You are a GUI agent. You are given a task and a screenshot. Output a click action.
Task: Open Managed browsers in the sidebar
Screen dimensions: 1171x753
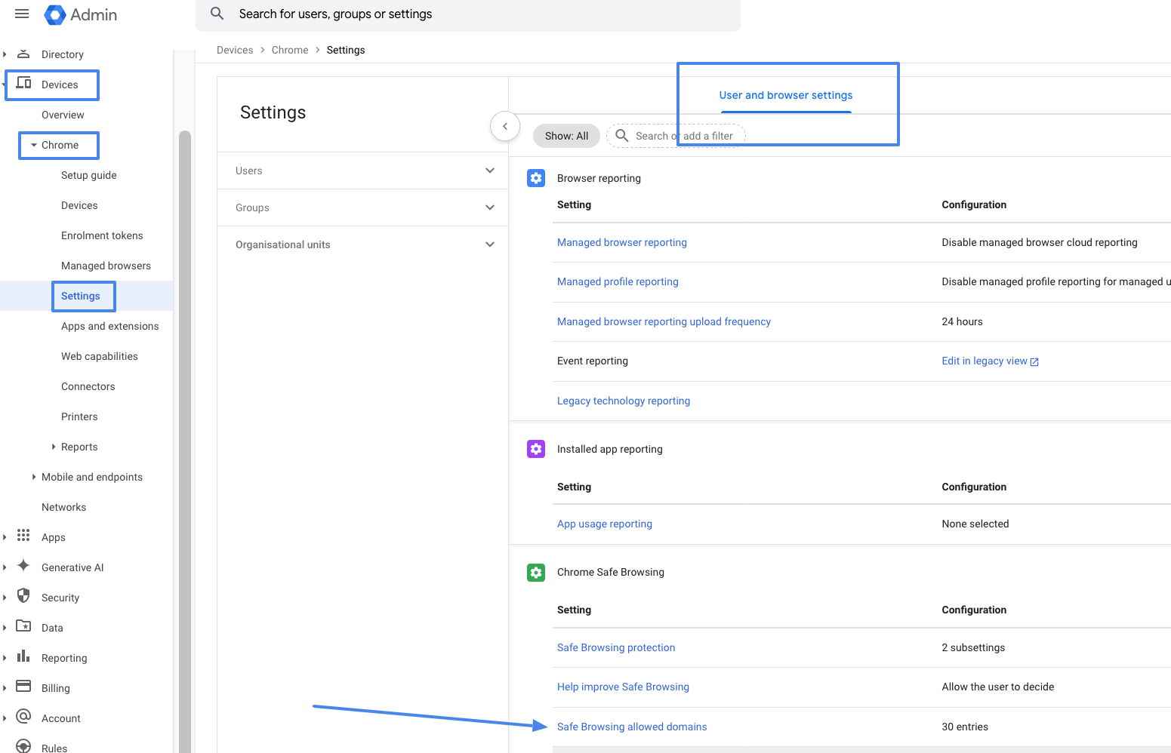click(106, 266)
